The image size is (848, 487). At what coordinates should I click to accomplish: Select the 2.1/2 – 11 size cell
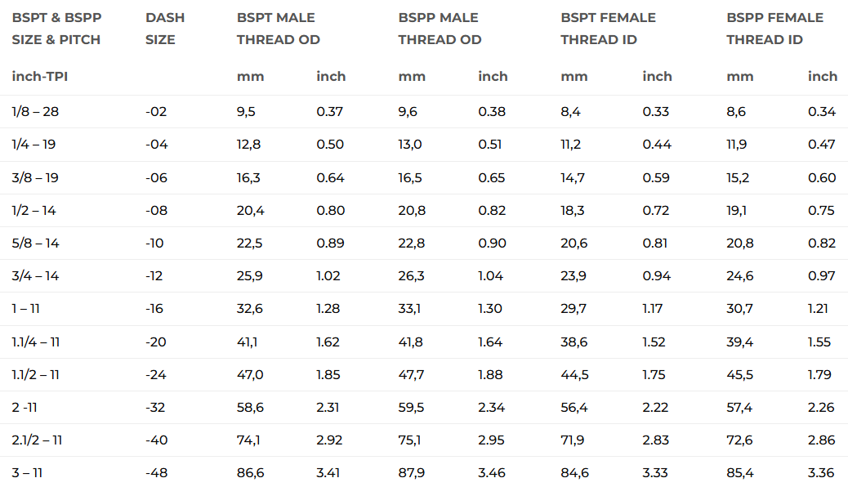37,440
